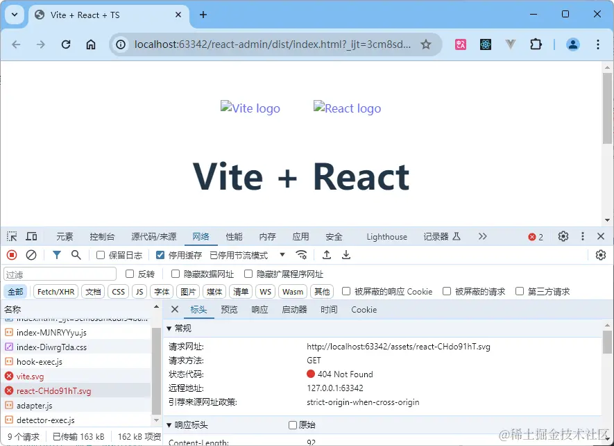Check the 隐藏数据网址 checkbox
Image resolution: width=614 pixels, height=446 pixels.
[x=176, y=274]
